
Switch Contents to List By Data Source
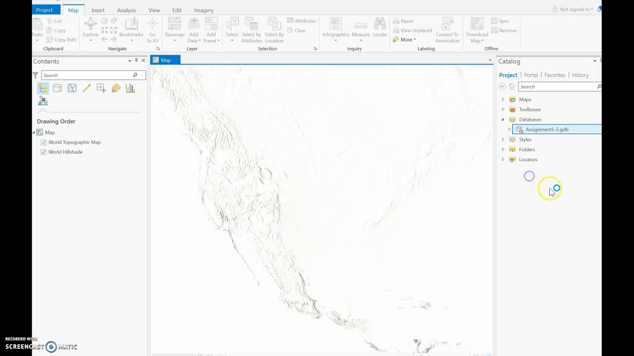click(57, 88)
